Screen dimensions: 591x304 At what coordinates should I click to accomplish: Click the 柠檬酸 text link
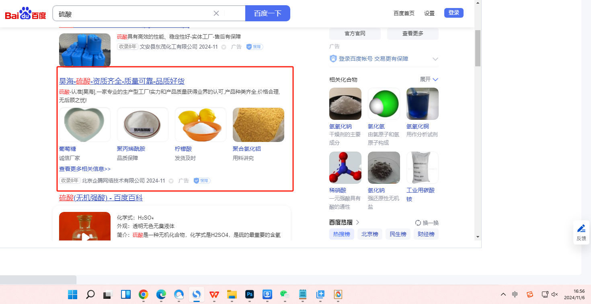pyautogui.click(x=183, y=149)
